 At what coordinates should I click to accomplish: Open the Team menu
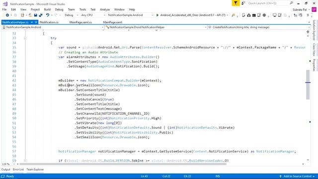[71, 9]
